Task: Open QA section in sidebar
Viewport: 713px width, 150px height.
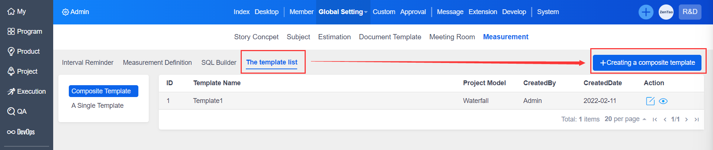Action: (x=17, y=111)
